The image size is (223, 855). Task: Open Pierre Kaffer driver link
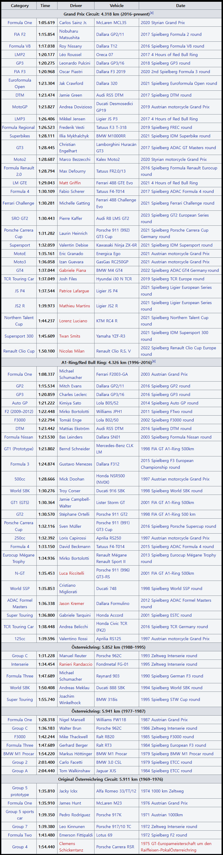71,218
